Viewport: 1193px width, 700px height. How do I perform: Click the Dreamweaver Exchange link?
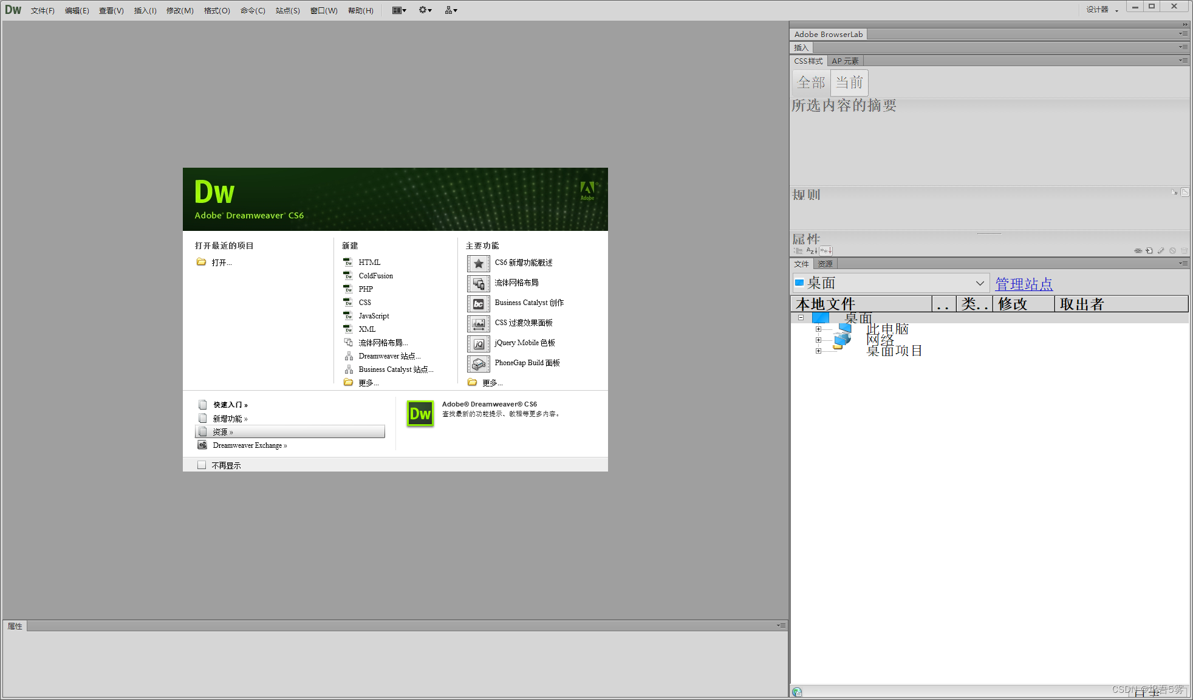250,445
